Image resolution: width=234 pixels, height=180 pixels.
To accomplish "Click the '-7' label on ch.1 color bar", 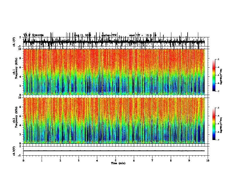I will [218, 91].
